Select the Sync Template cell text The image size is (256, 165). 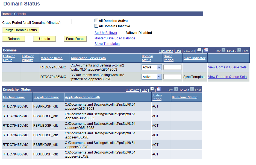click(x=194, y=77)
